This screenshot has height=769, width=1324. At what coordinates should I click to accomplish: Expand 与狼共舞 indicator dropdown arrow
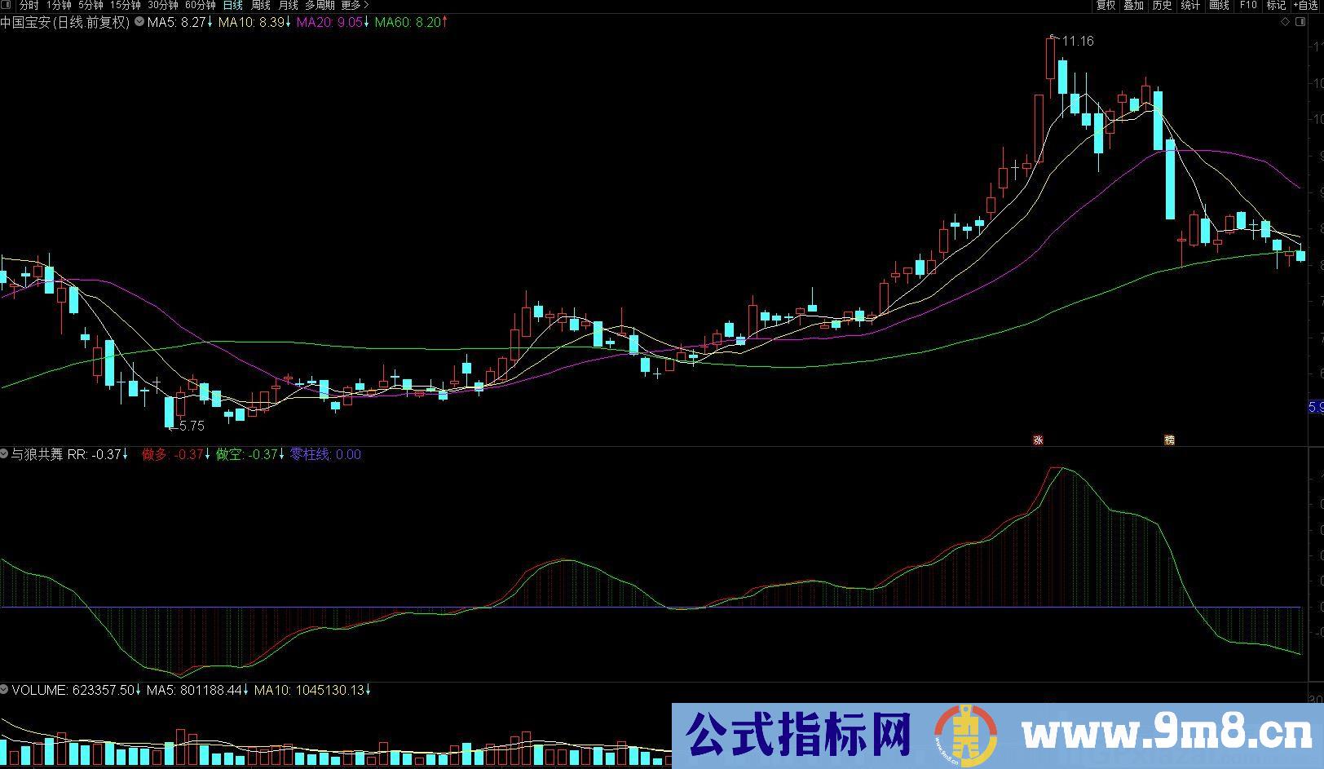coord(4,454)
